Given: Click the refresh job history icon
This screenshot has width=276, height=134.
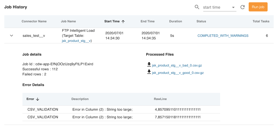Looking at the screenshot, I should pyautogui.click(x=242, y=7).
